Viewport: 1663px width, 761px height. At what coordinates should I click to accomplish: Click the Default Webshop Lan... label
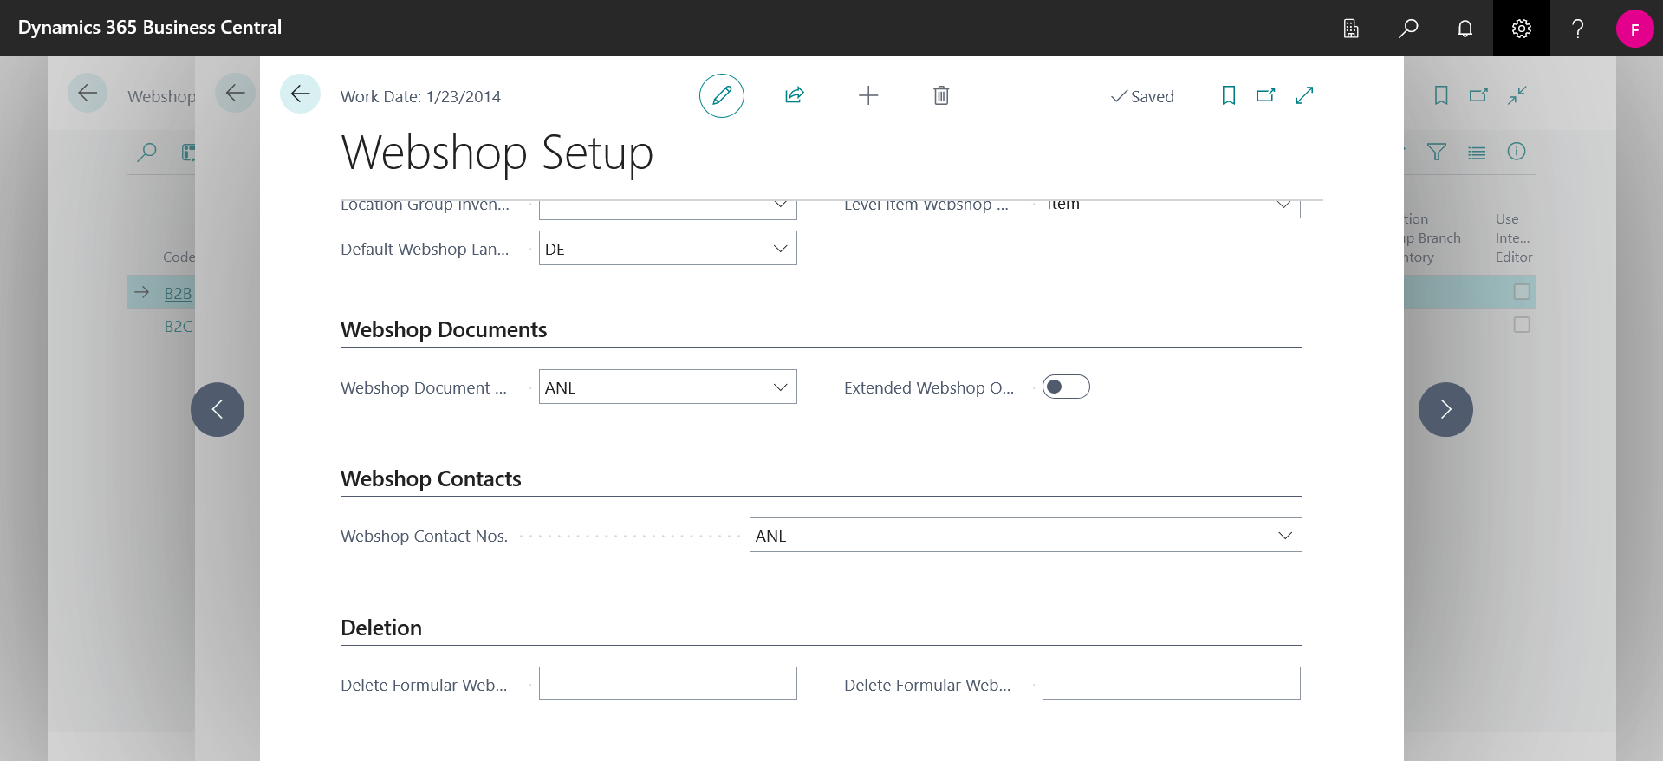pyautogui.click(x=425, y=250)
